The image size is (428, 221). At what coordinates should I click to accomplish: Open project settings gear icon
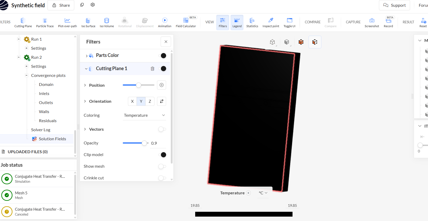pyautogui.click(x=93, y=5)
